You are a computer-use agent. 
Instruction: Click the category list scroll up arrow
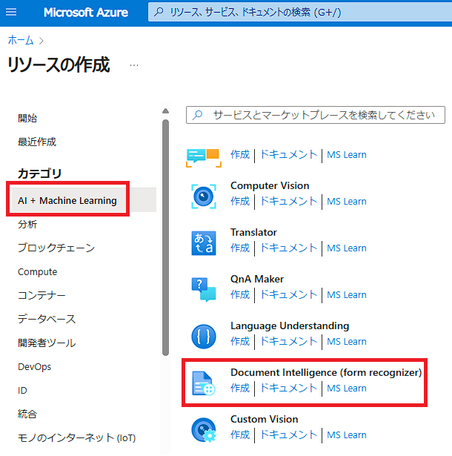(x=166, y=110)
